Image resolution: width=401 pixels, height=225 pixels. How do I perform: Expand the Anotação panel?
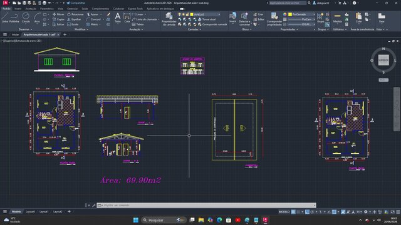(x=136, y=29)
